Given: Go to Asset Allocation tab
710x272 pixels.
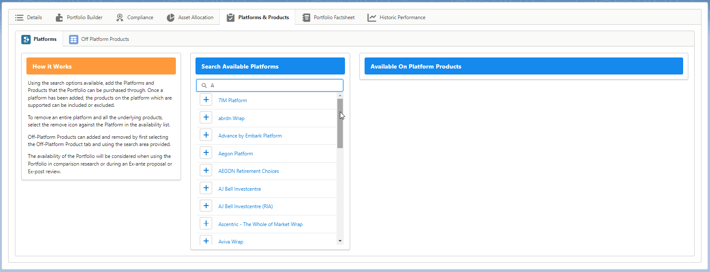Looking at the screenshot, I should tap(190, 17).
